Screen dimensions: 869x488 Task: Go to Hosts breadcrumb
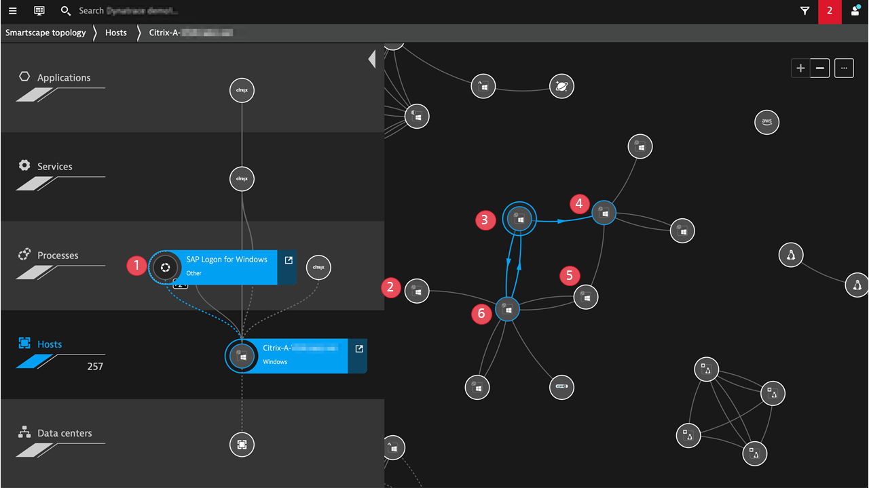(x=116, y=33)
